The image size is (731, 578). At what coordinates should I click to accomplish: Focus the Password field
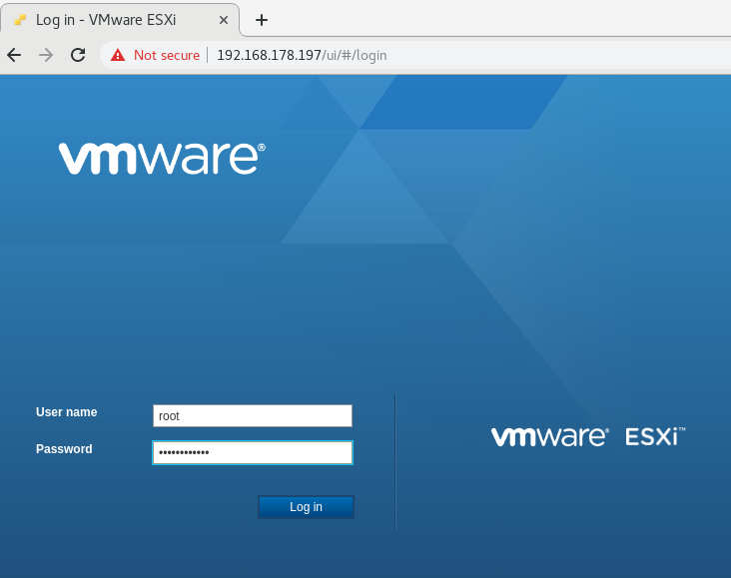[x=253, y=452]
